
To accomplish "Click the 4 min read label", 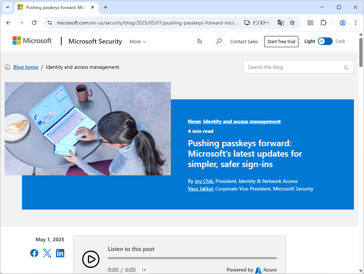I will pyautogui.click(x=201, y=131).
